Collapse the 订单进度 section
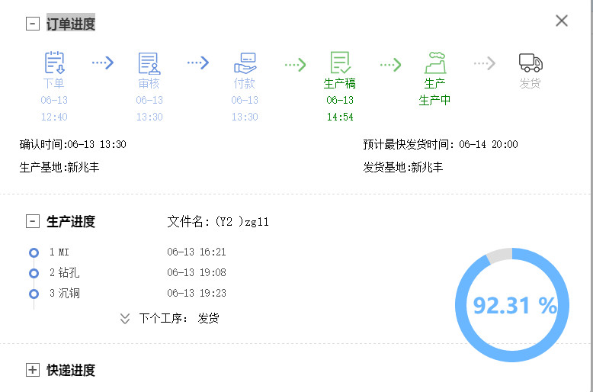 coord(32,24)
